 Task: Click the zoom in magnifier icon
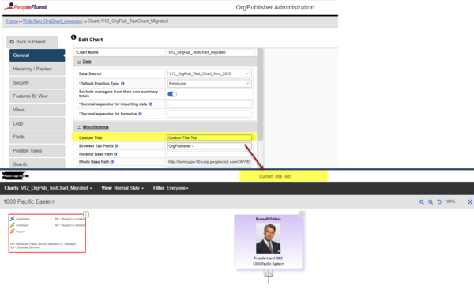431,202
